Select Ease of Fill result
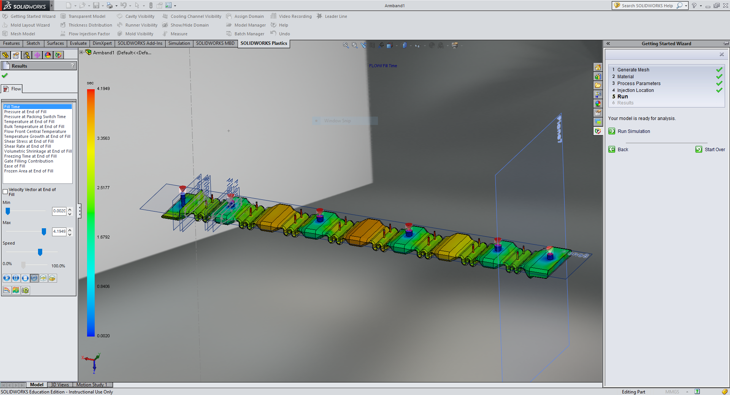This screenshot has width=730, height=395. [14, 166]
